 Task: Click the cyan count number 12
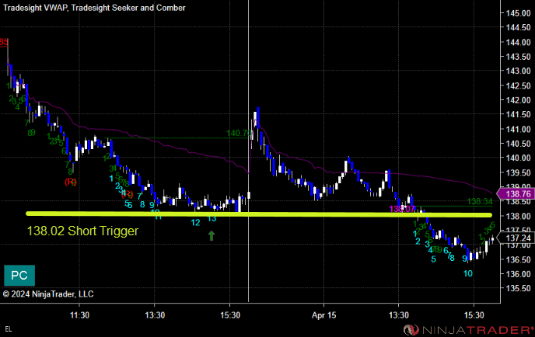coord(195,223)
